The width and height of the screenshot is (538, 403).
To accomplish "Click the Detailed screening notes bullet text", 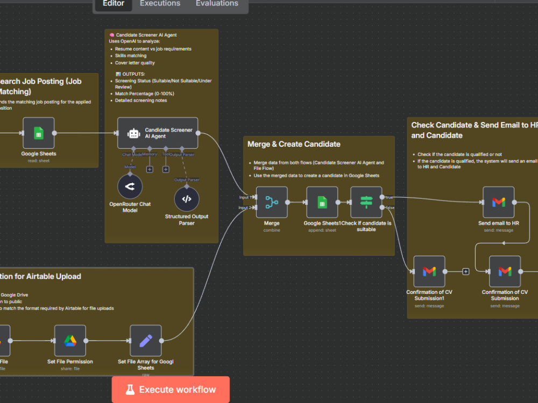I will click(140, 100).
